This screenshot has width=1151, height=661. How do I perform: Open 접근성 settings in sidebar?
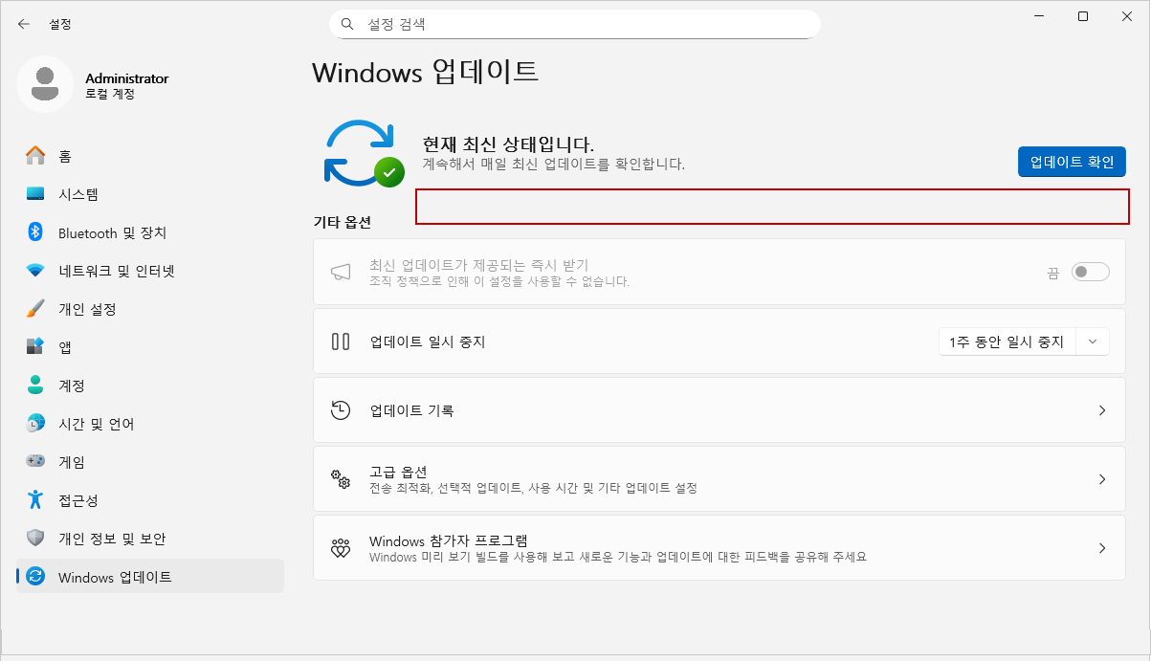(150, 500)
